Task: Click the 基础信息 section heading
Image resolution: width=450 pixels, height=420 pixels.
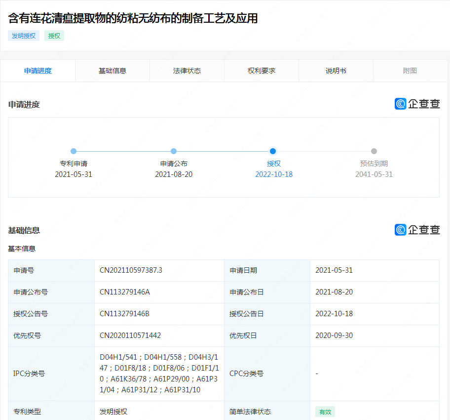Action: pyautogui.click(x=24, y=231)
